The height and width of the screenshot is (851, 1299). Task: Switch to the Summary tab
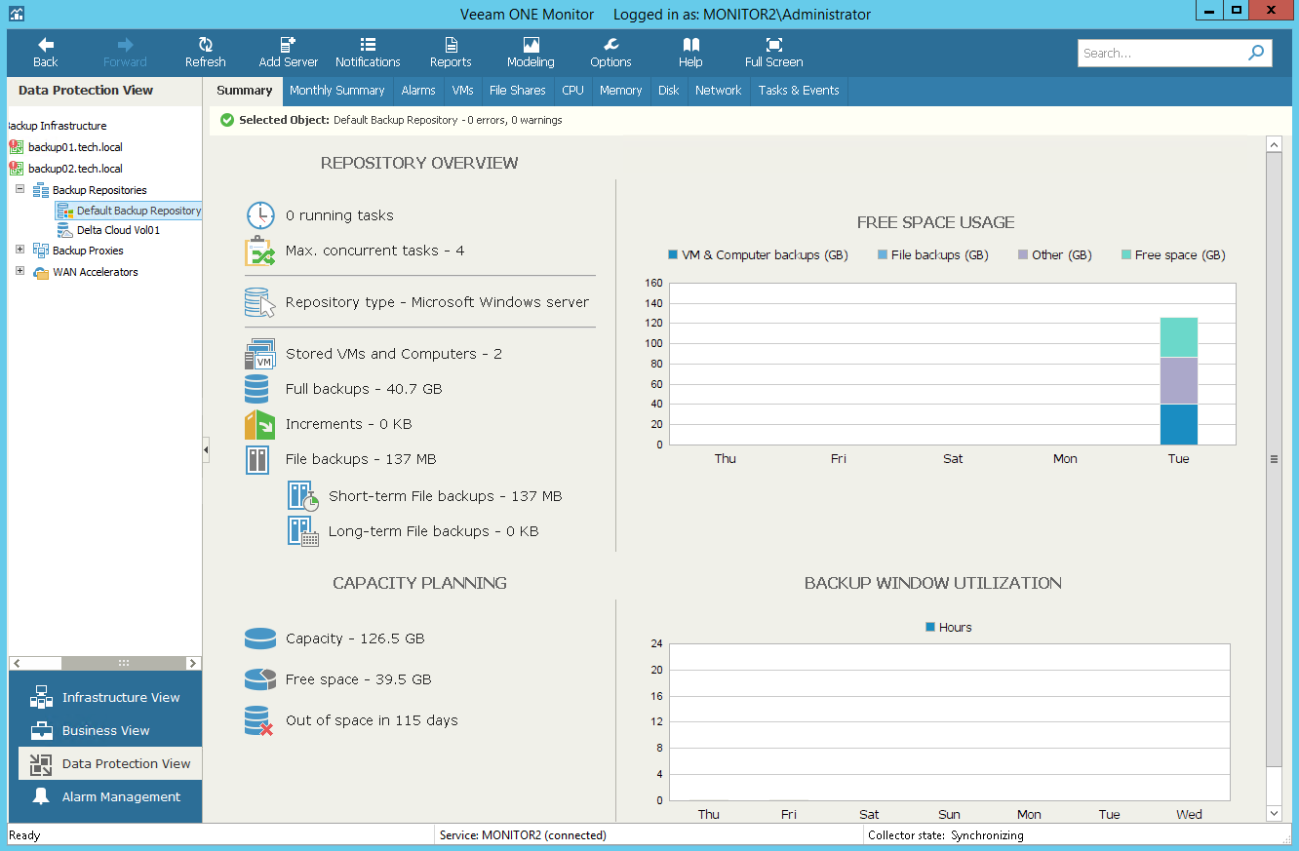coord(245,91)
